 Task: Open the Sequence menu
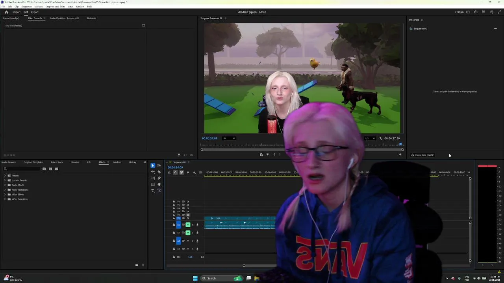[26, 7]
